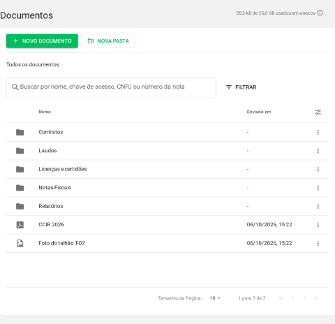Select the Laudos row name
335x324 pixels.
click(47, 151)
